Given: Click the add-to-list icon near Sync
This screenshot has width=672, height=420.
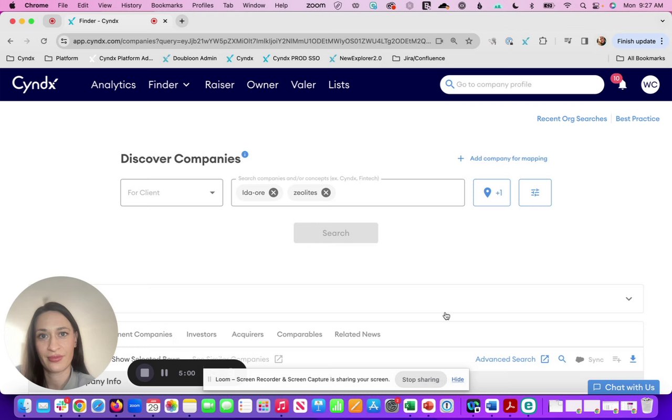Looking at the screenshot, I should [617, 360].
